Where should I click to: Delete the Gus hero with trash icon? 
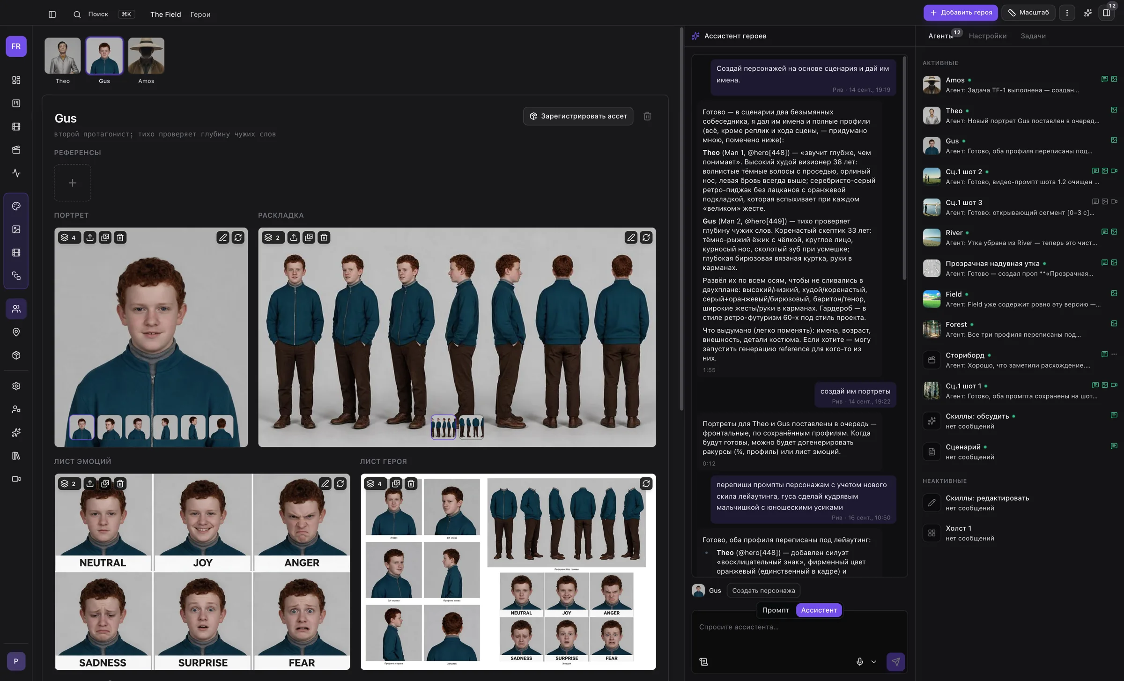point(647,116)
